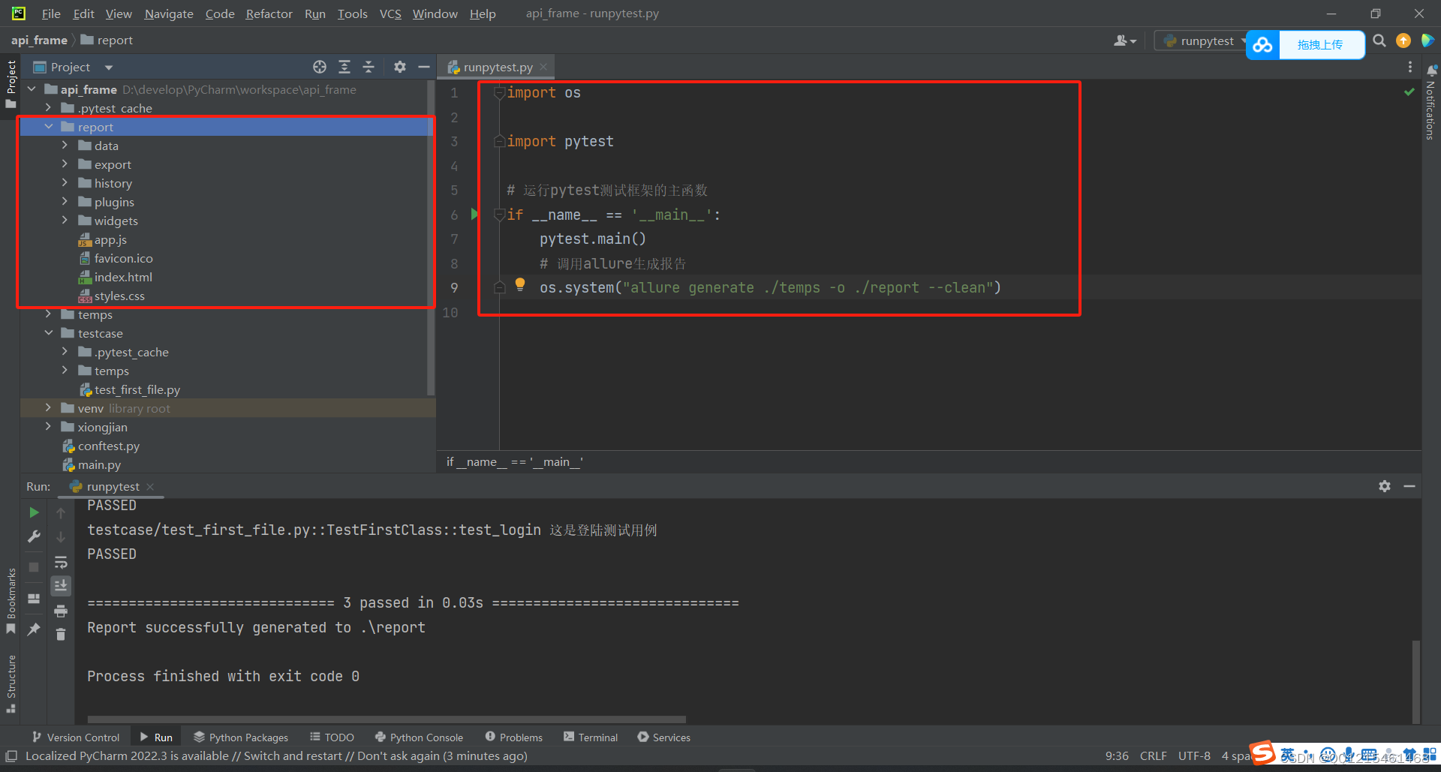Open the Bookmarks side tool window
Screen dimensions: 1441x772
pos(11,601)
